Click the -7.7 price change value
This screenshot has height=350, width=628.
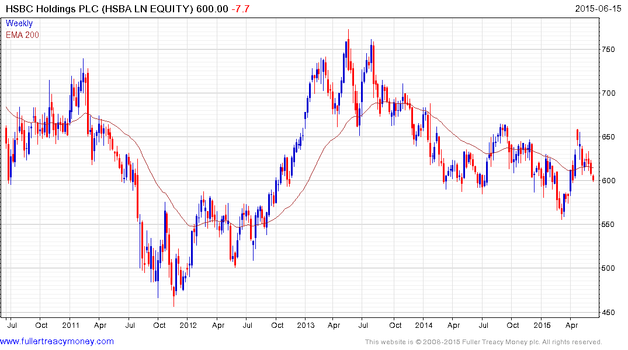click(240, 9)
